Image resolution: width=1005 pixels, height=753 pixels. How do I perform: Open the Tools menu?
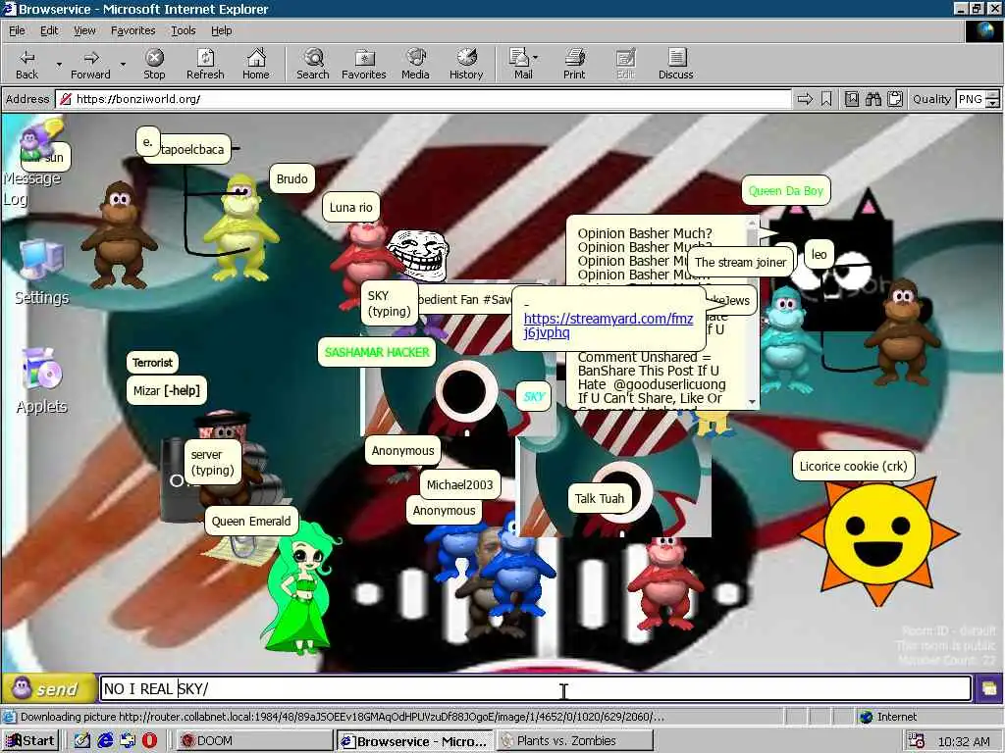point(183,30)
